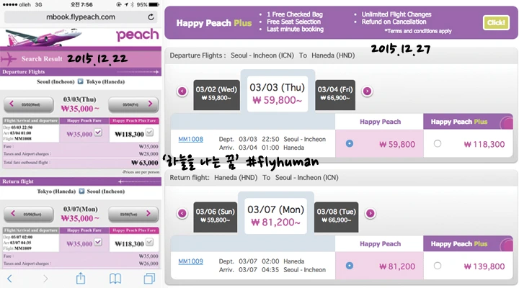Image resolution: width=519 pixels, height=288 pixels.
Task: Go to previous day 03/02(Wed) on mobile
Action: click(x=28, y=104)
